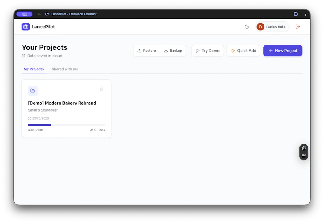The height and width of the screenshot is (223, 324).
Task: Click the purple screen icon in the title bar
Action: coord(24,14)
